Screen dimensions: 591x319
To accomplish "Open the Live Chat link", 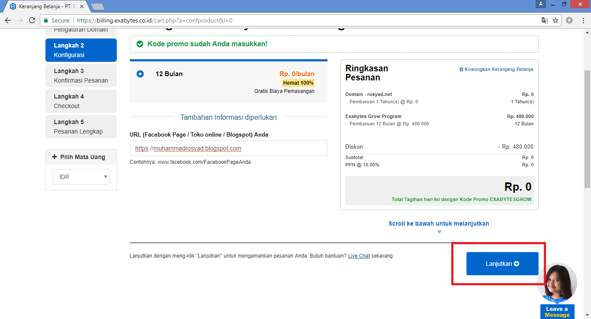I will pyautogui.click(x=359, y=256).
